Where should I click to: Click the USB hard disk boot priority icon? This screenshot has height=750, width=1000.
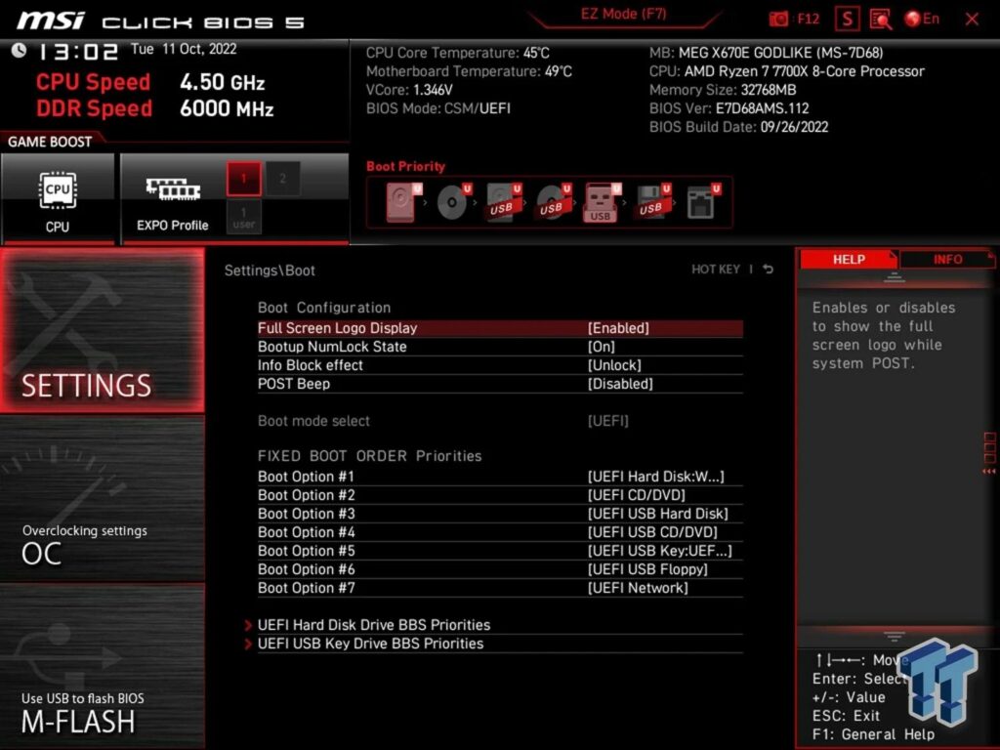503,202
